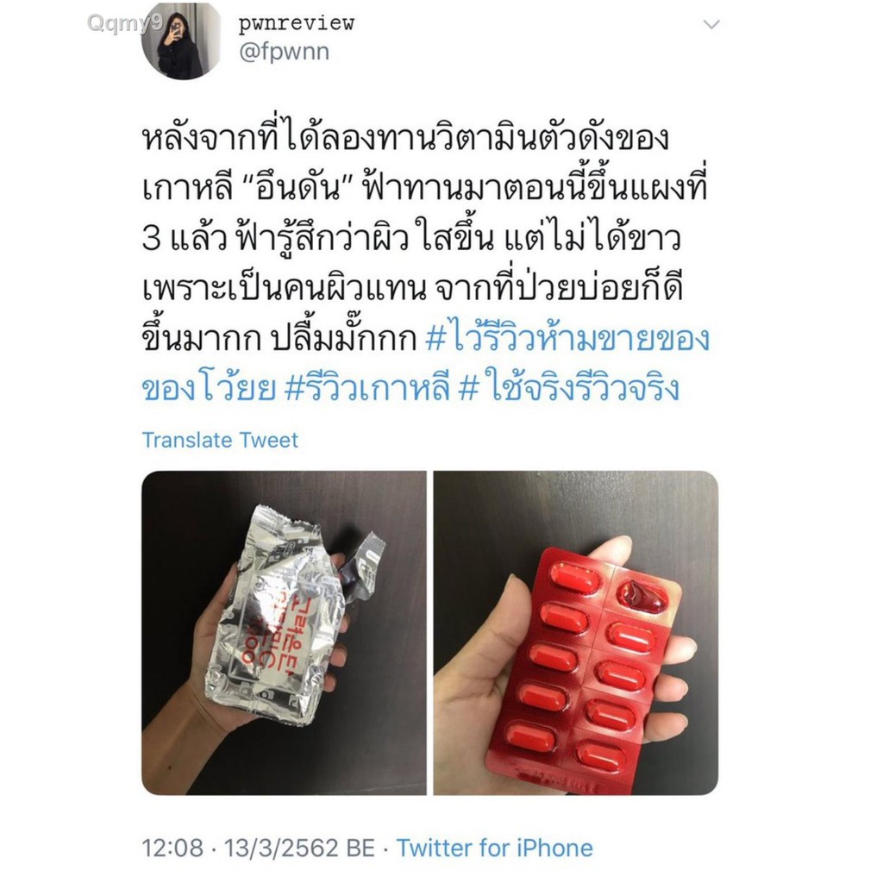
Task: Open the pwnreview profile avatar
Action: (x=181, y=41)
